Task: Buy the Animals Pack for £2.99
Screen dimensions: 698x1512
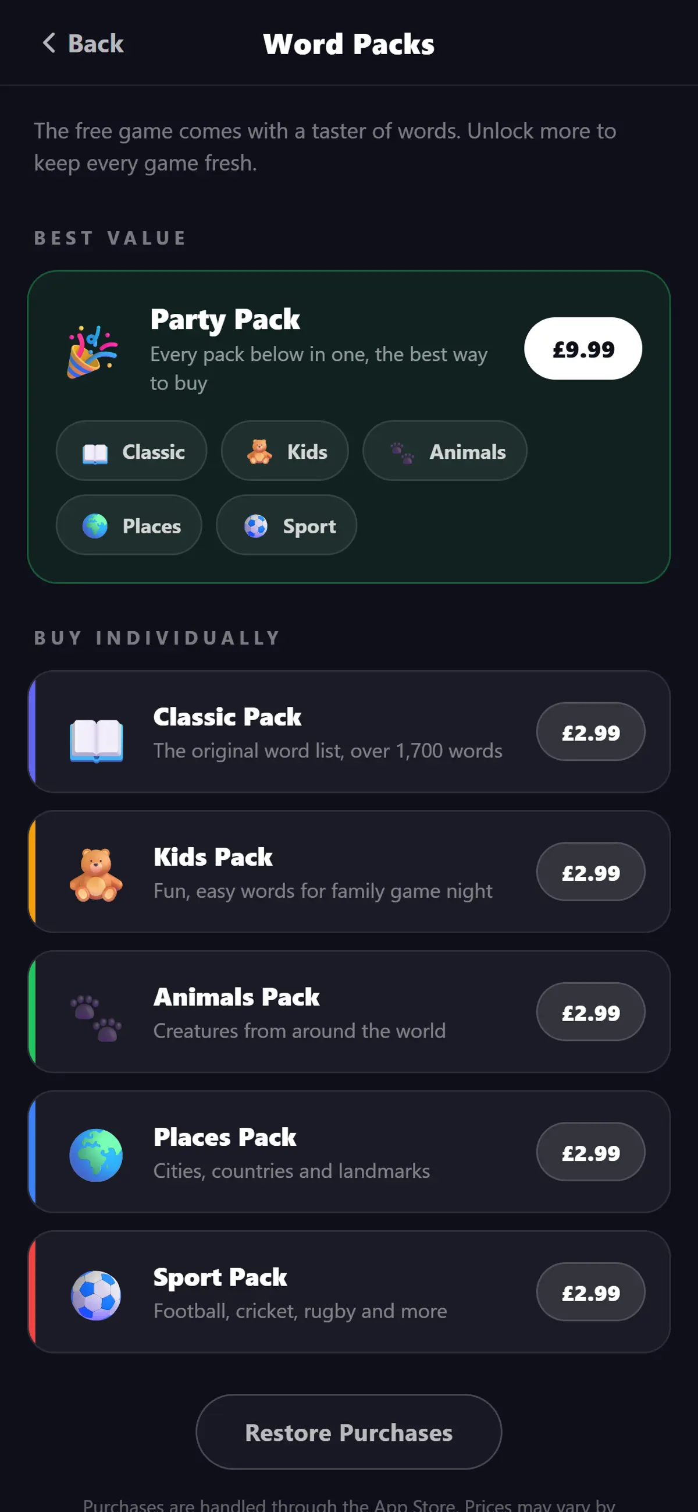Action: pos(590,1012)
